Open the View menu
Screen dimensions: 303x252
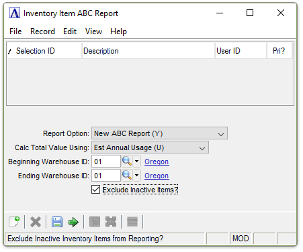tap(93, 31)
